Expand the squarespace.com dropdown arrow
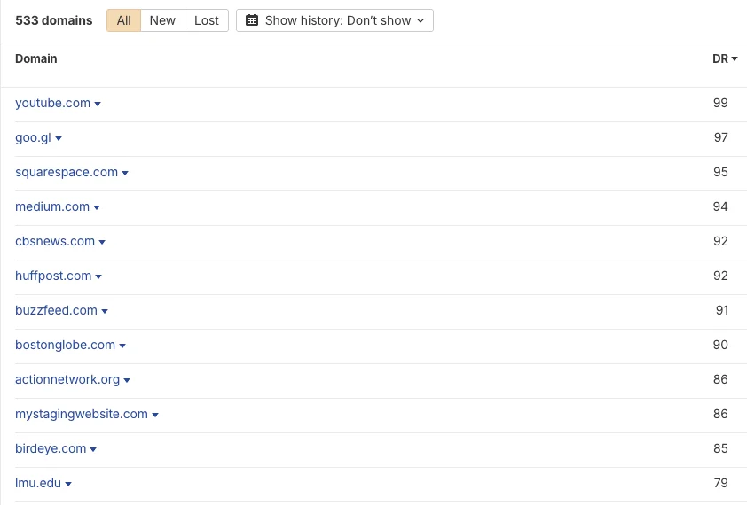747x505 pixels. (125, 173)
